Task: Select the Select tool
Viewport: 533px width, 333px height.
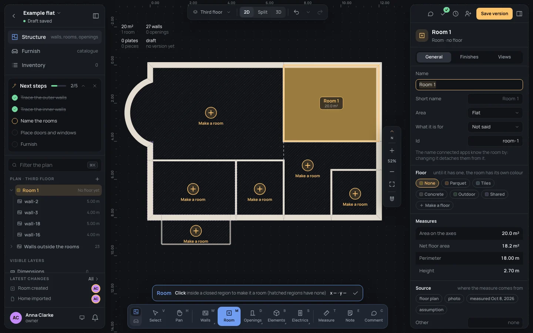Action: click(155, 316)
